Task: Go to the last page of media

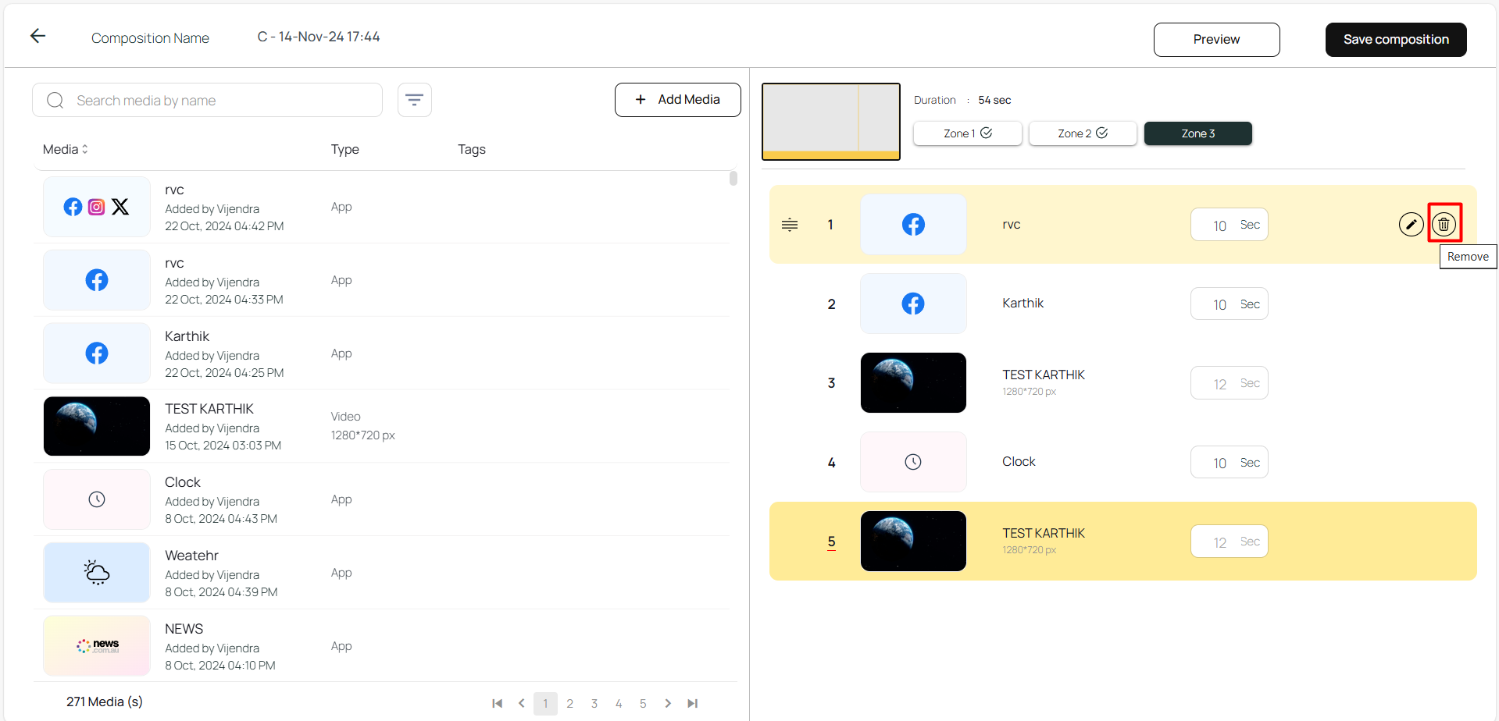Action: click(x=692, y=703)
